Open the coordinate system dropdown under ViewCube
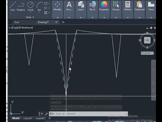Viewport: 162px width, 122px height. tap(147, 53)
